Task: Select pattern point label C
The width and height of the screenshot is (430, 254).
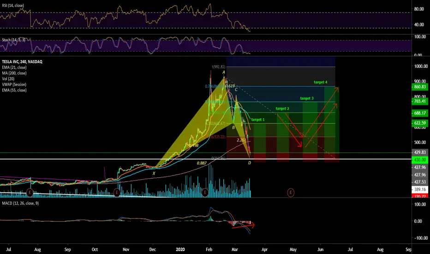Action: (x=236, y=90)
